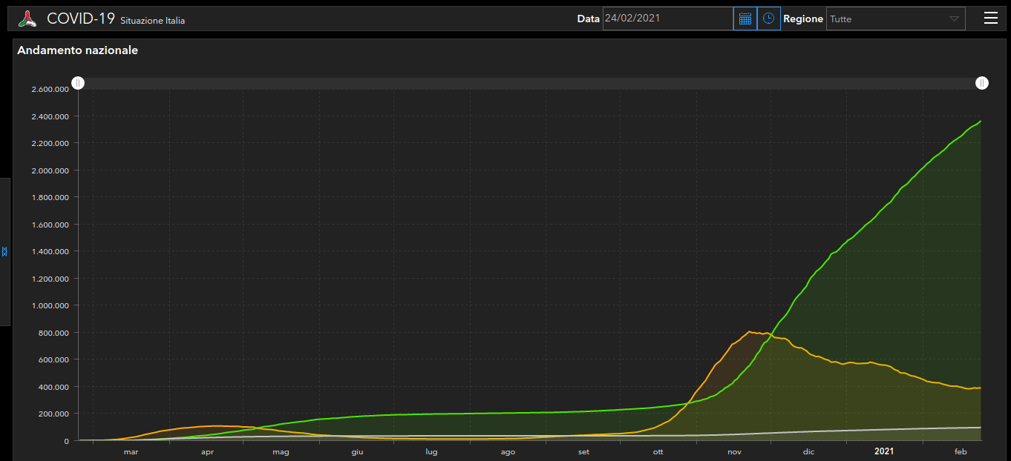Viewport: 1011px width, 461px height.
Task: Click the 'Situazione Italia' subtitle text
Action: (x=152, y=21)
